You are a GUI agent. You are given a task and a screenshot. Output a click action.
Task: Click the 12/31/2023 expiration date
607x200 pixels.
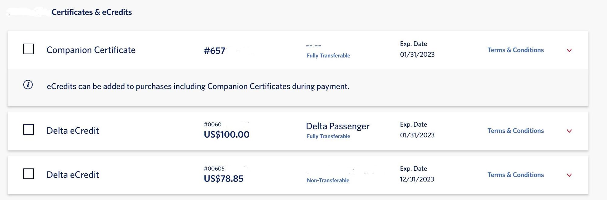point(417,179)
